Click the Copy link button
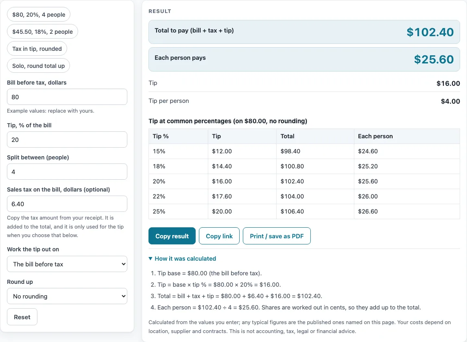The height and width of the screenshot is (342, 467). click(x=219, y=236)
